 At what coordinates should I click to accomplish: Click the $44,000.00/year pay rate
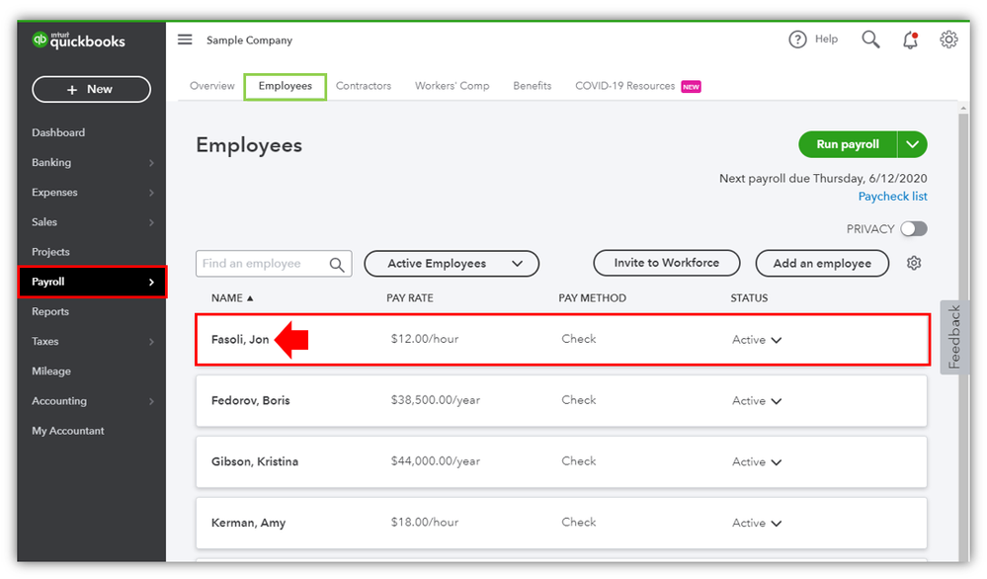[436, 461]
